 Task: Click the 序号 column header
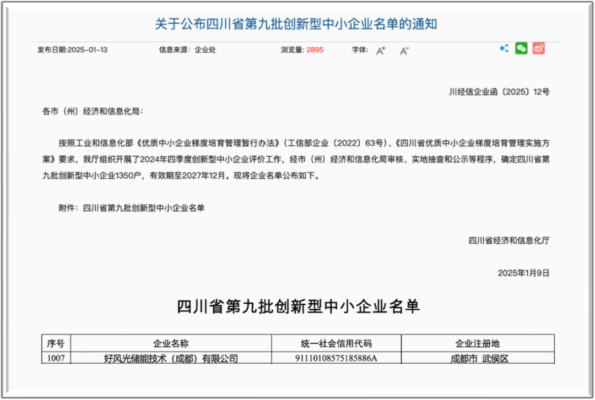56,343
